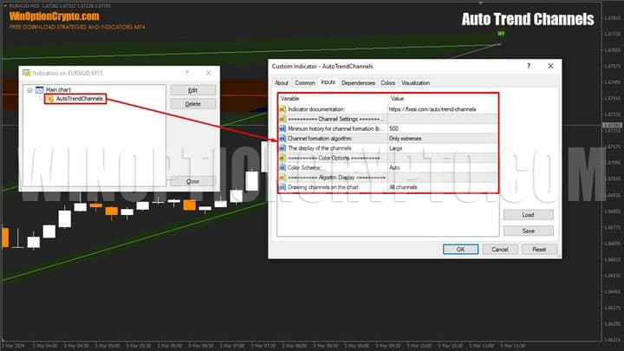Click the Color Scheme parameter icon
Image resolution: width=624 pixels, height=351 pixels.
[283, 167]
